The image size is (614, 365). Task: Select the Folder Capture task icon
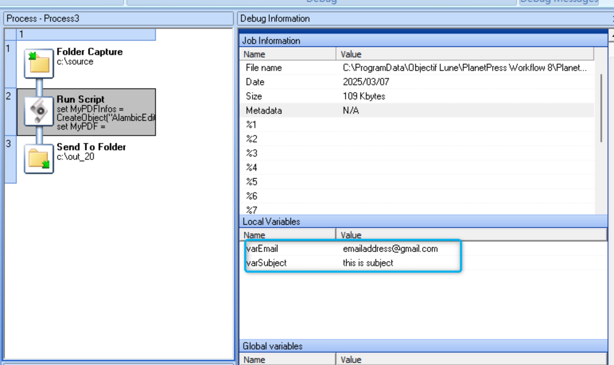[39, 63]
